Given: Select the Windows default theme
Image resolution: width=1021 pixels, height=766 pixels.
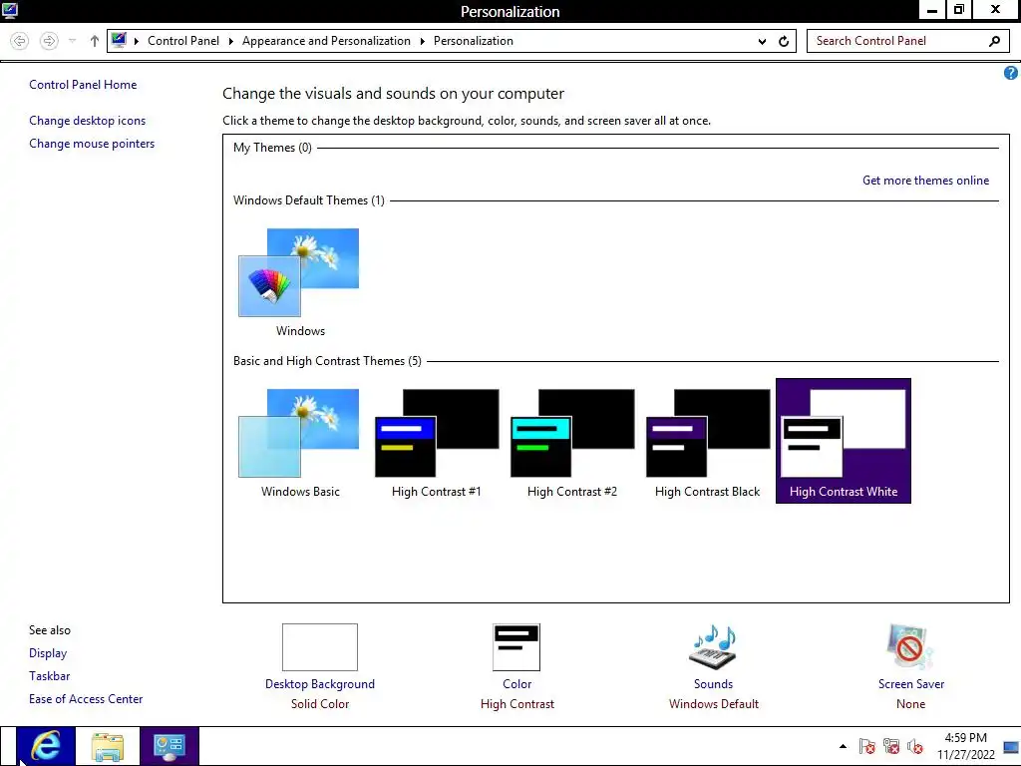Looking at the screenshot, I should tap(299, 282).
